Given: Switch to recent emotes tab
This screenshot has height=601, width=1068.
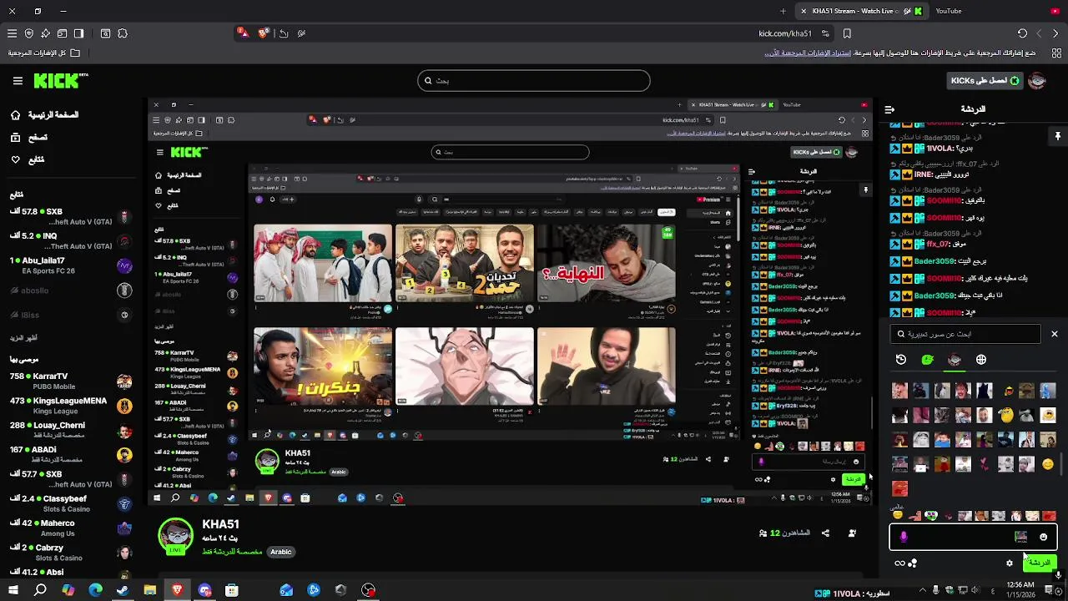Looking at the screenshot, I should coord(900,360).
